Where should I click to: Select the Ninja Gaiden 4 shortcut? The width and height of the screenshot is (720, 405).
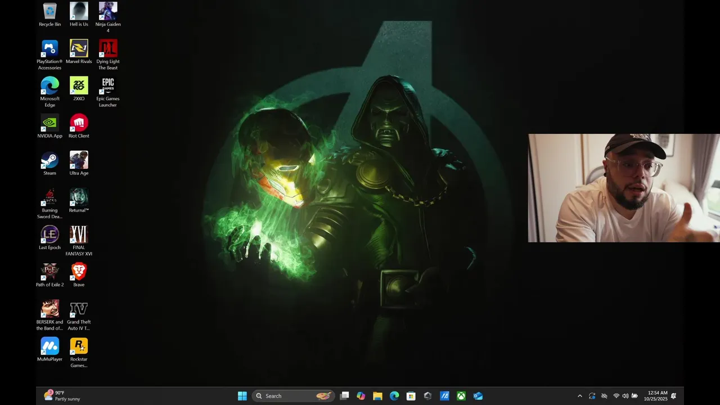coord(108,17)
